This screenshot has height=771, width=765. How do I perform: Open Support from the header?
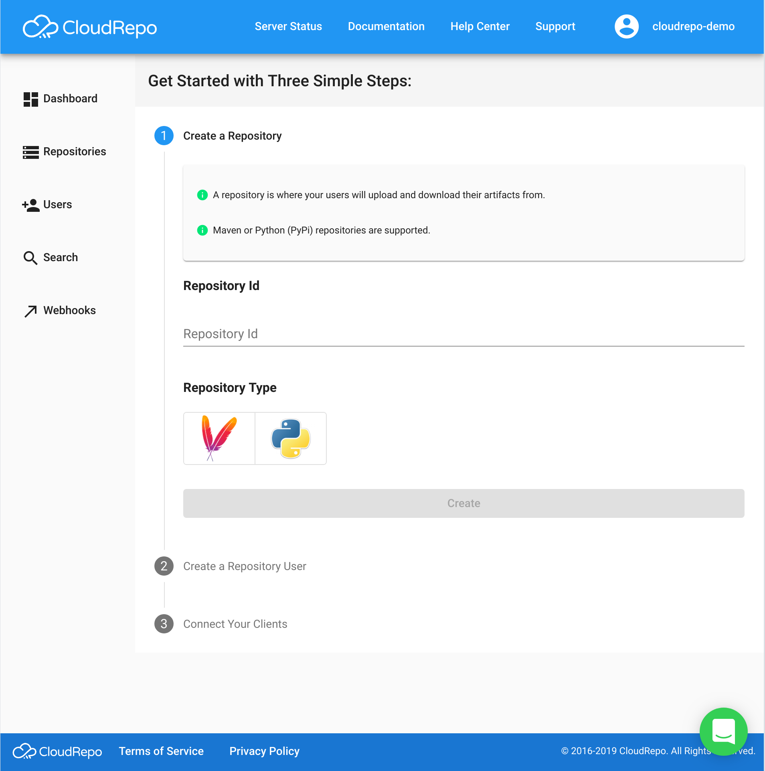click(x=555, y=26)
